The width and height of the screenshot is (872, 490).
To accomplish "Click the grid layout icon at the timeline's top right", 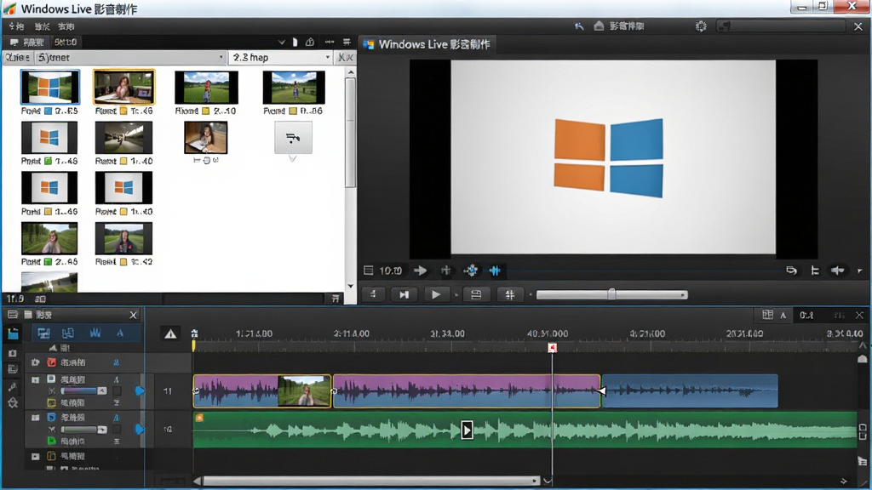I will click(767, 315).
